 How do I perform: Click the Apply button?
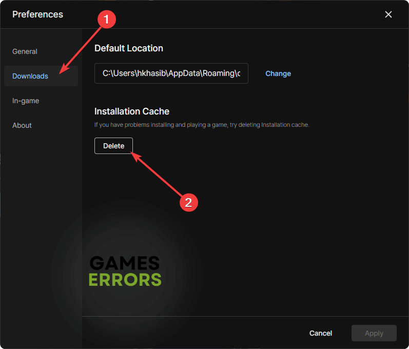point(374,333)
